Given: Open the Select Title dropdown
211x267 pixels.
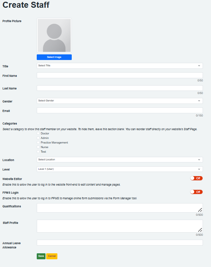Looking at the screenshot, I should 120,66.
